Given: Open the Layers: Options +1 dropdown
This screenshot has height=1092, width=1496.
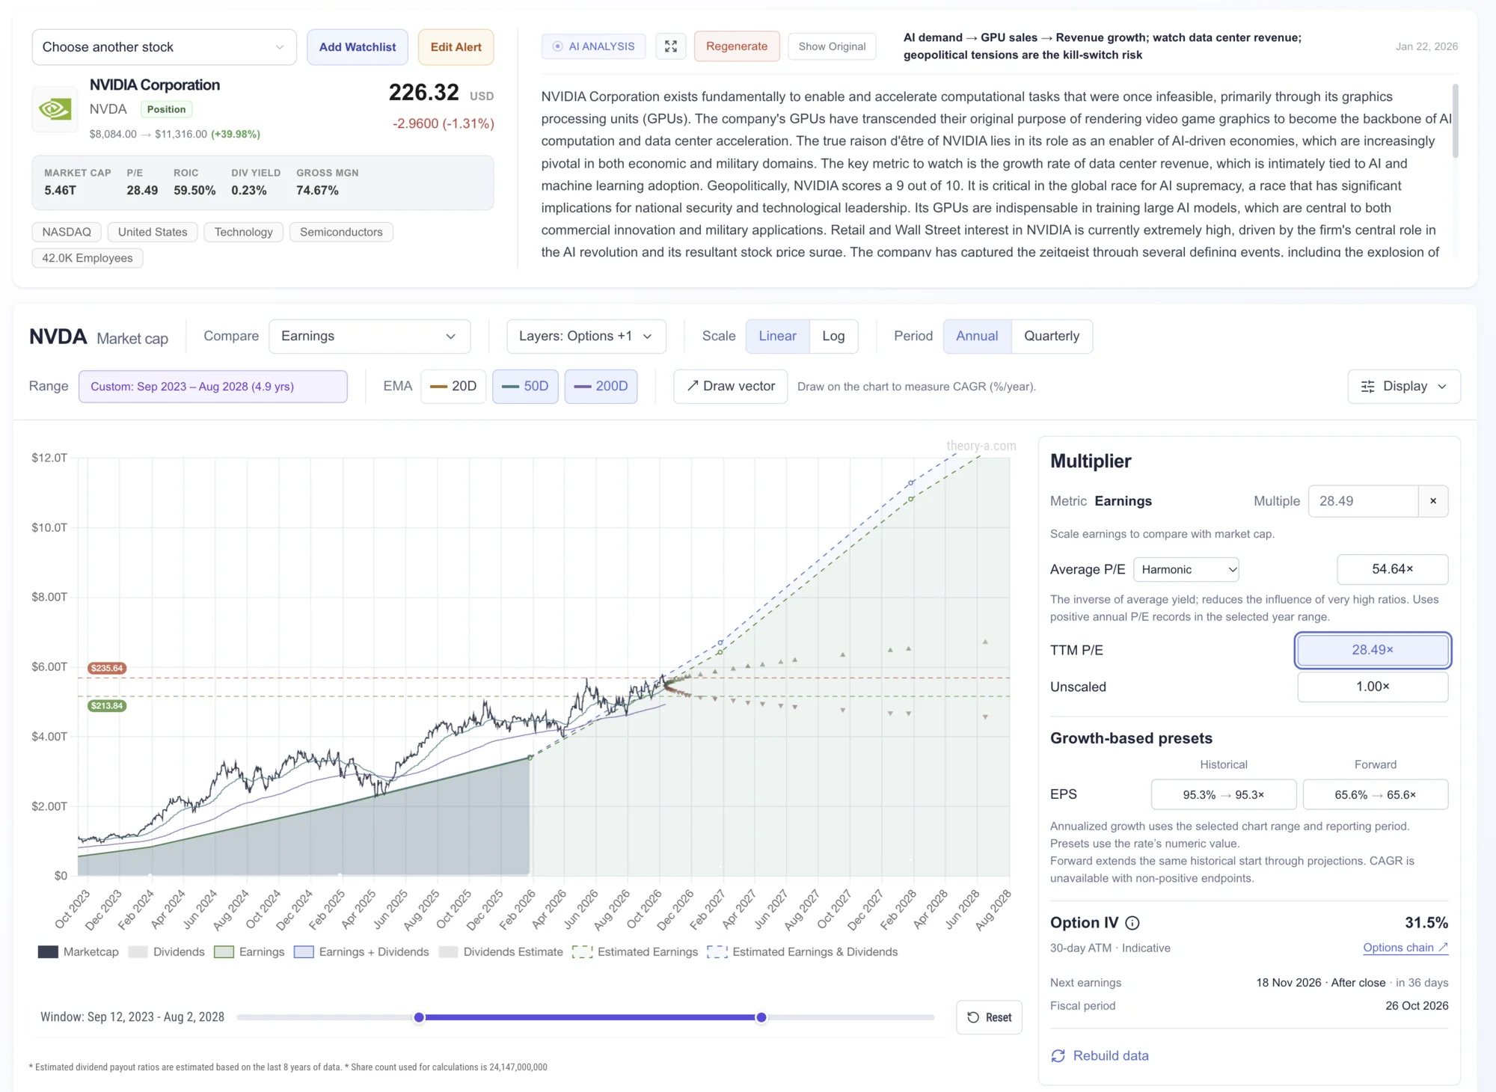Looking at the screenshot, I should tap(586, 337).
